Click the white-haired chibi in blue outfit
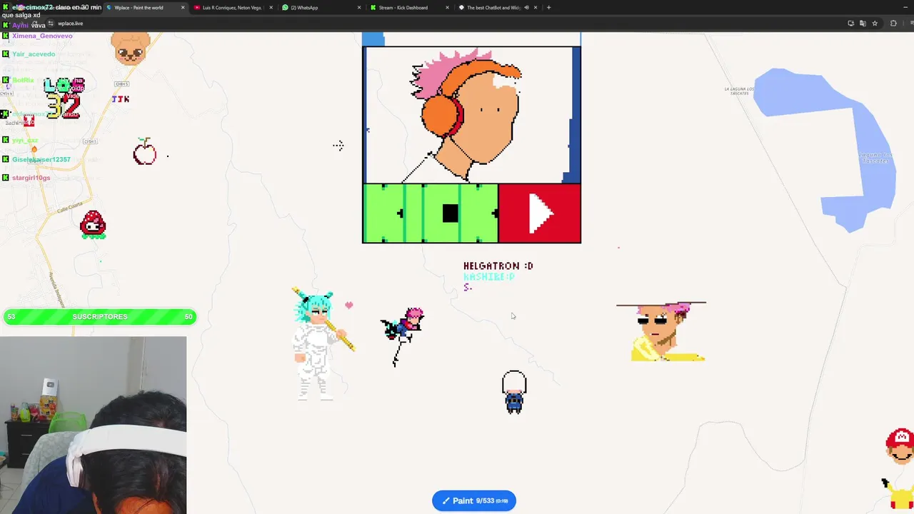This screenshot has width=914, height=514. tap(514, 392)
